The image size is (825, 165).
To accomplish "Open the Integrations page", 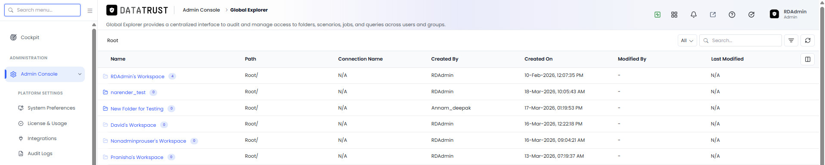I will coord(42,138).
